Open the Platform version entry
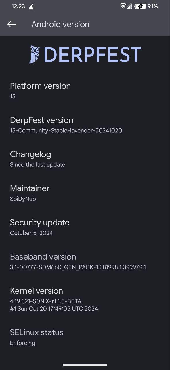 pos(85,91)
